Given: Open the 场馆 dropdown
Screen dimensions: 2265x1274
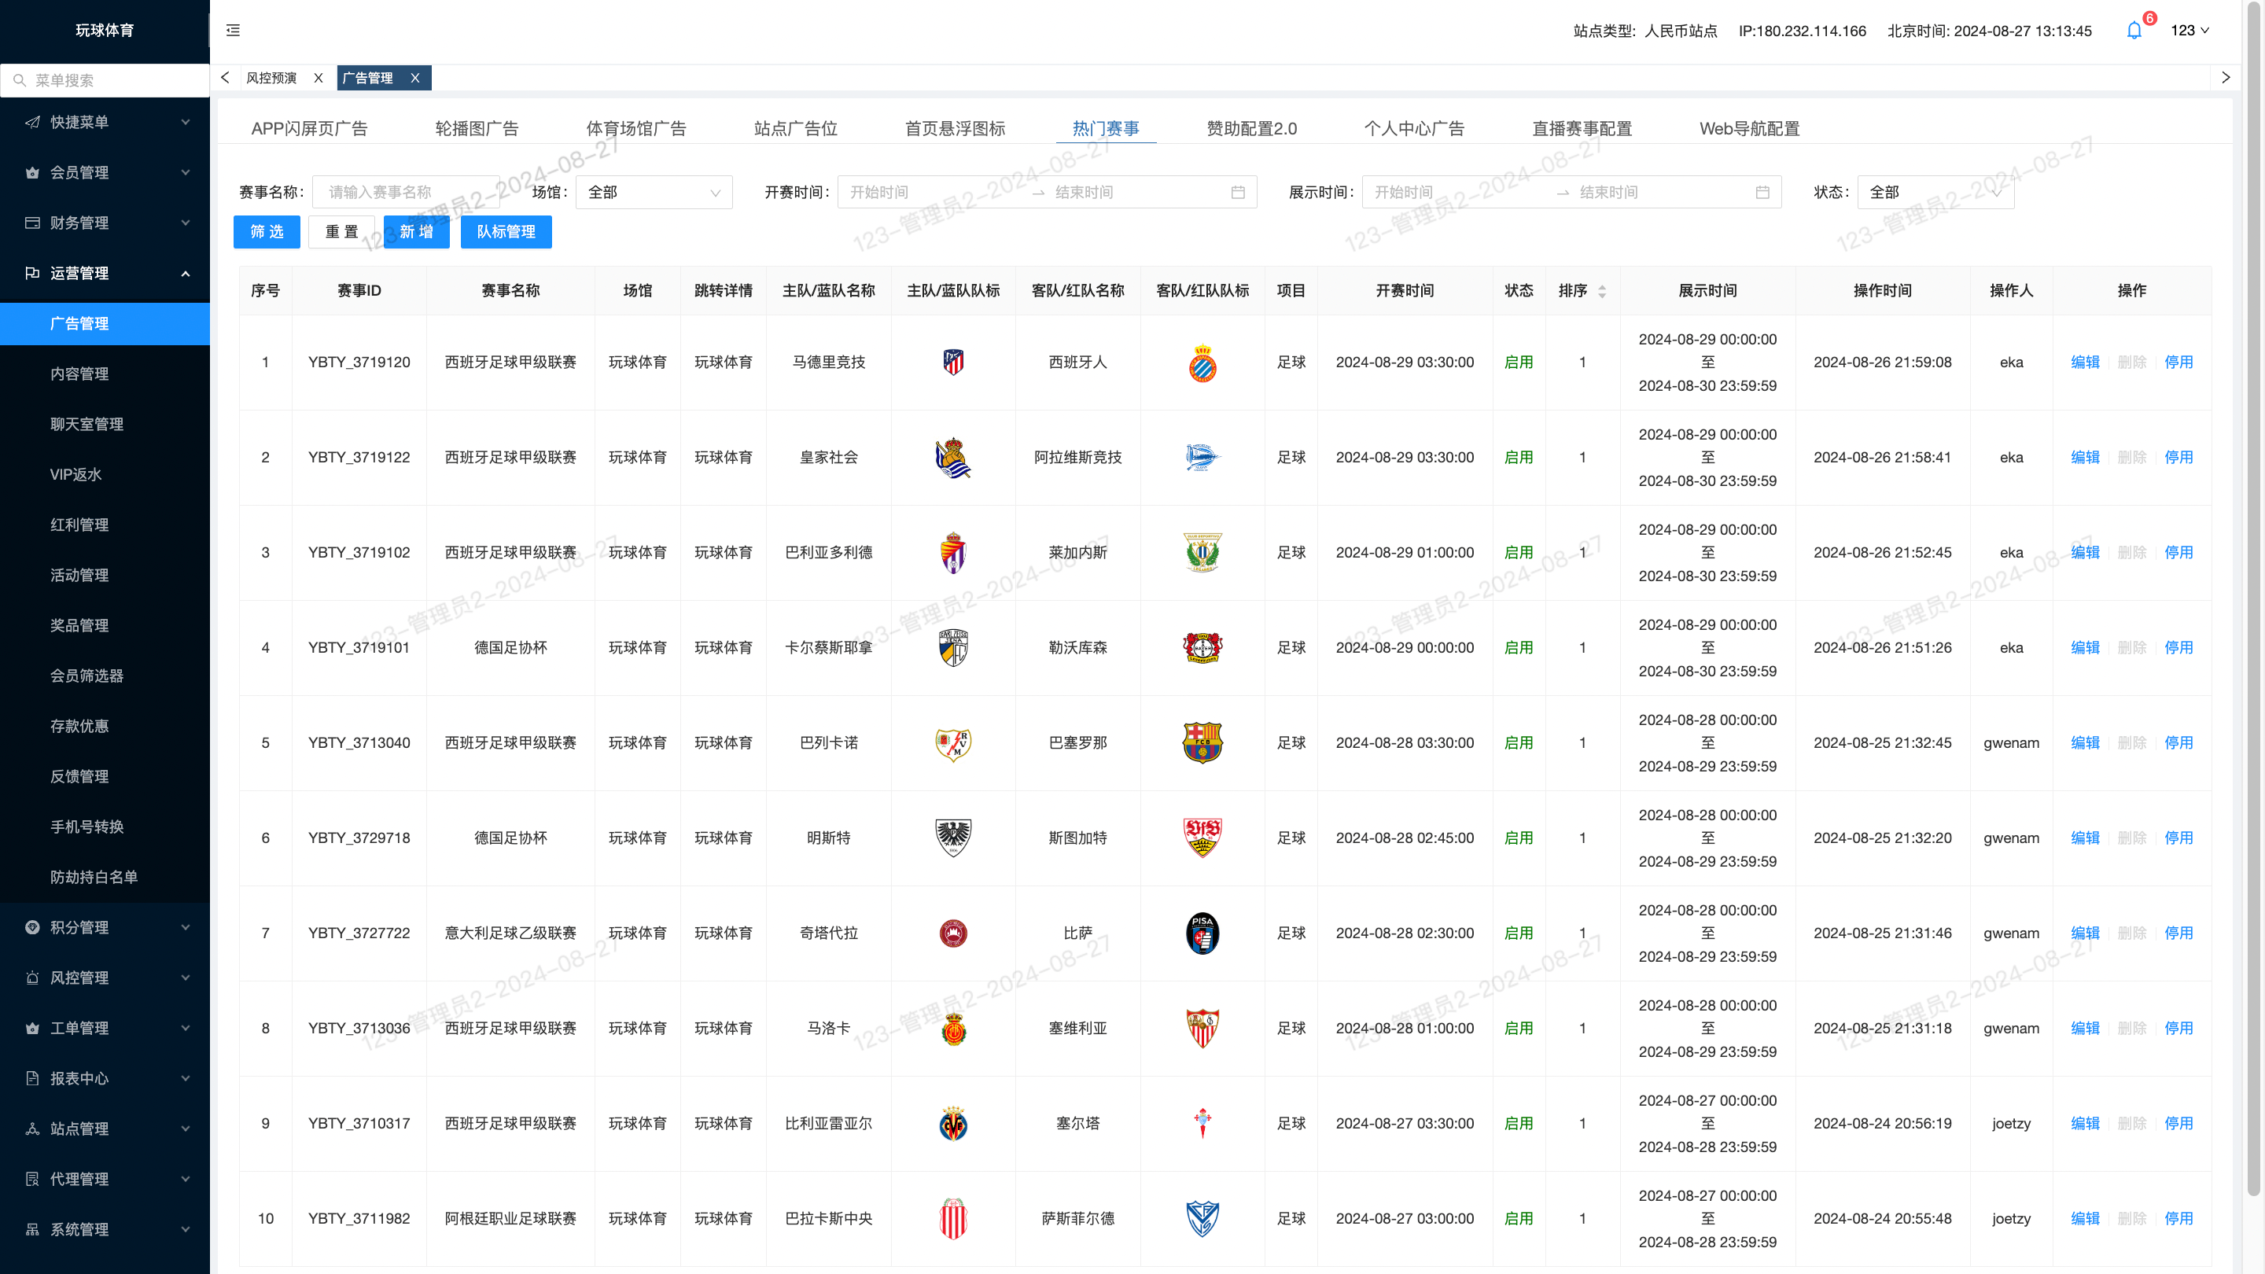Looking at the screenshot, I should (x=654, y=193).
